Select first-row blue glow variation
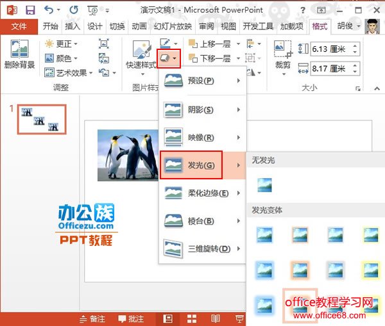The image size is (385, 326). pyautogui.click(x=264, y=235)
